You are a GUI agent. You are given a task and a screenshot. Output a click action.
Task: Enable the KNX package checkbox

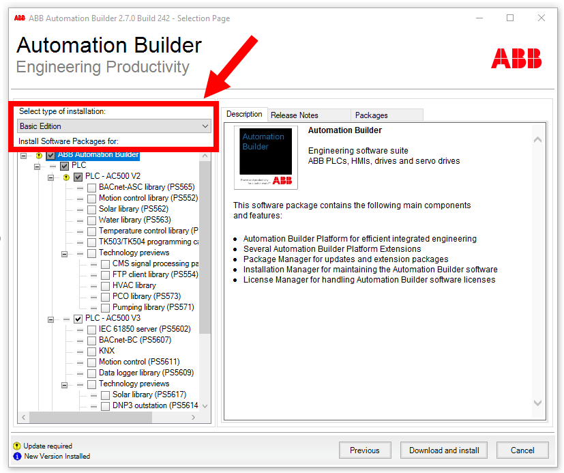91,351
